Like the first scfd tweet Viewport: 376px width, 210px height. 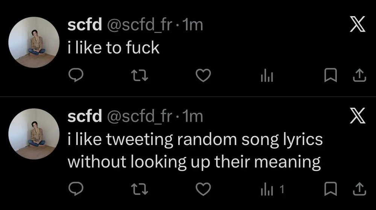203,76
